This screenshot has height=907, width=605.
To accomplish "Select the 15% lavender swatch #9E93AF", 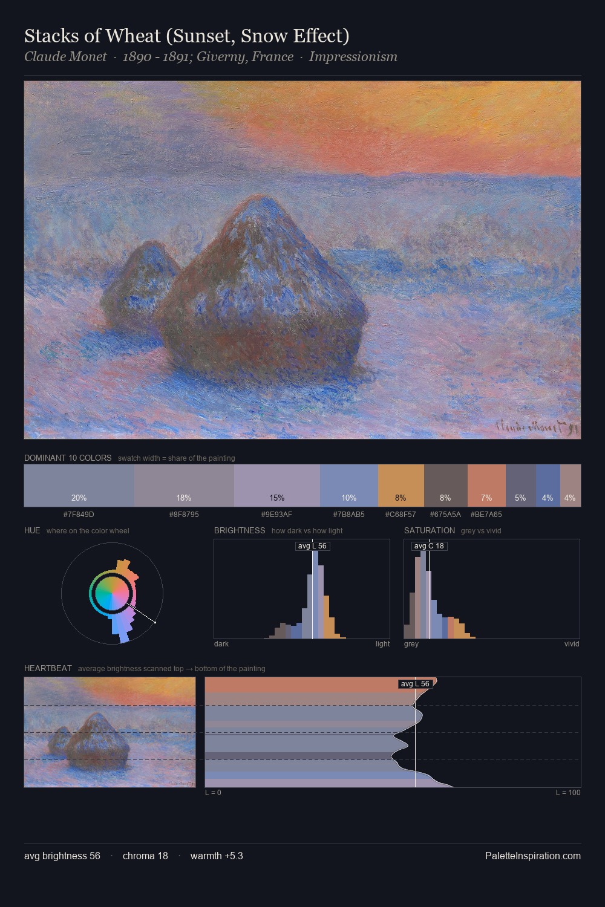I will coord(277,485).
